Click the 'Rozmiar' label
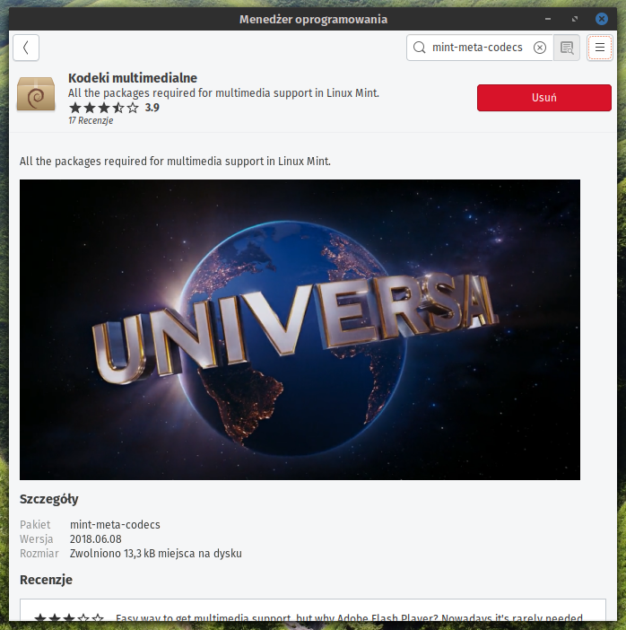Screen dimensions: 626x630 (39, 554)
